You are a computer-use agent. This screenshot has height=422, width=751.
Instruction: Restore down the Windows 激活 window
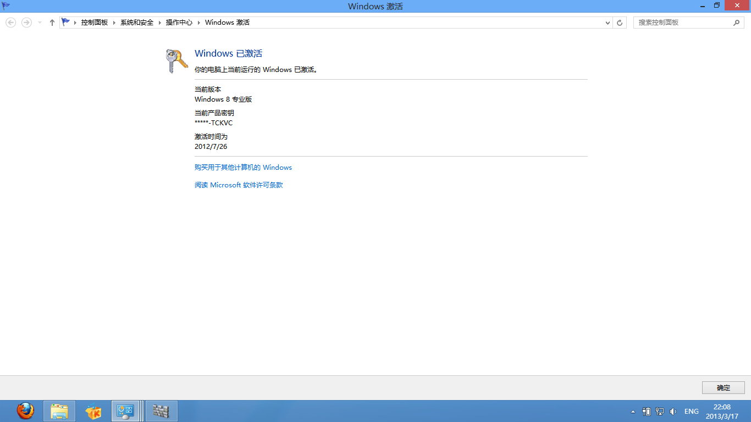tap(717, 5)
